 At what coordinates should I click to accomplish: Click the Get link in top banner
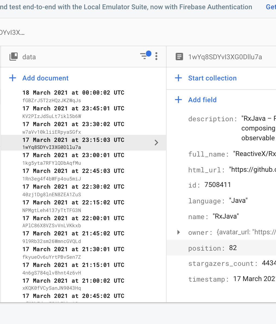coord(271,7)
